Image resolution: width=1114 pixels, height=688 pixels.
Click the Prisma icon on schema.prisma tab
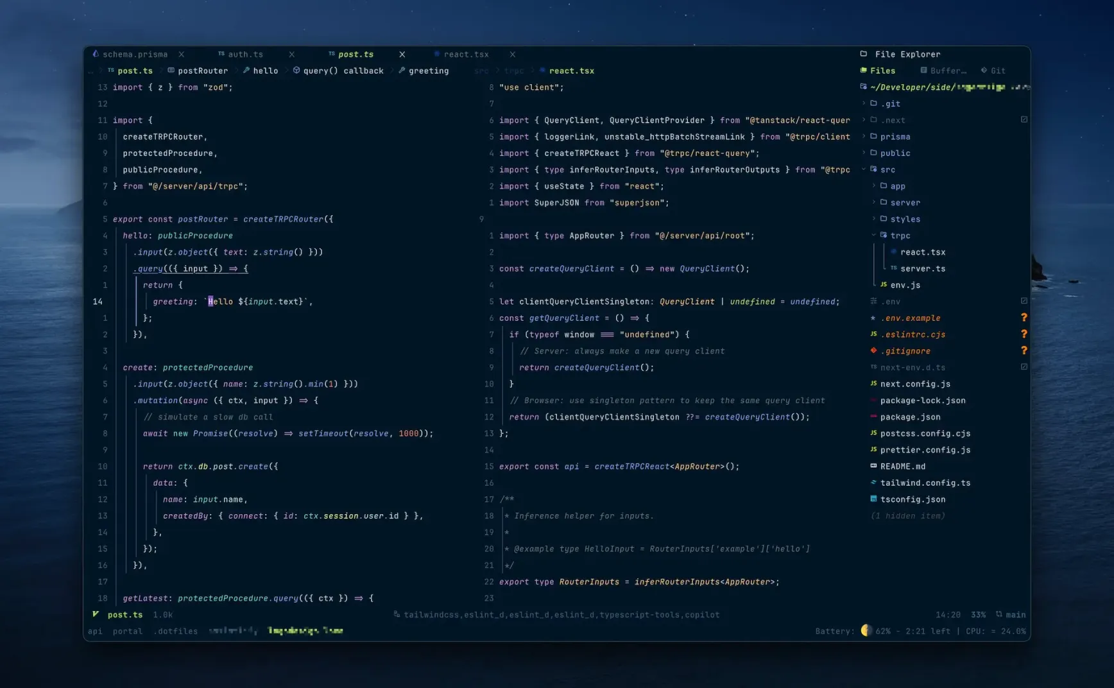pyautogui.click(x=96, y=54)
